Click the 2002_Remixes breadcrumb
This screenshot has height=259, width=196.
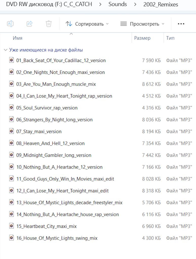[161, 5]
